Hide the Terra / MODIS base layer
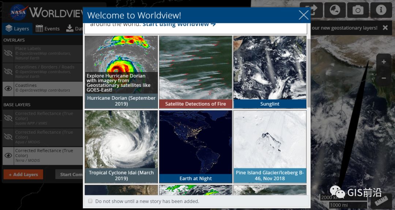 pos(8,155)
